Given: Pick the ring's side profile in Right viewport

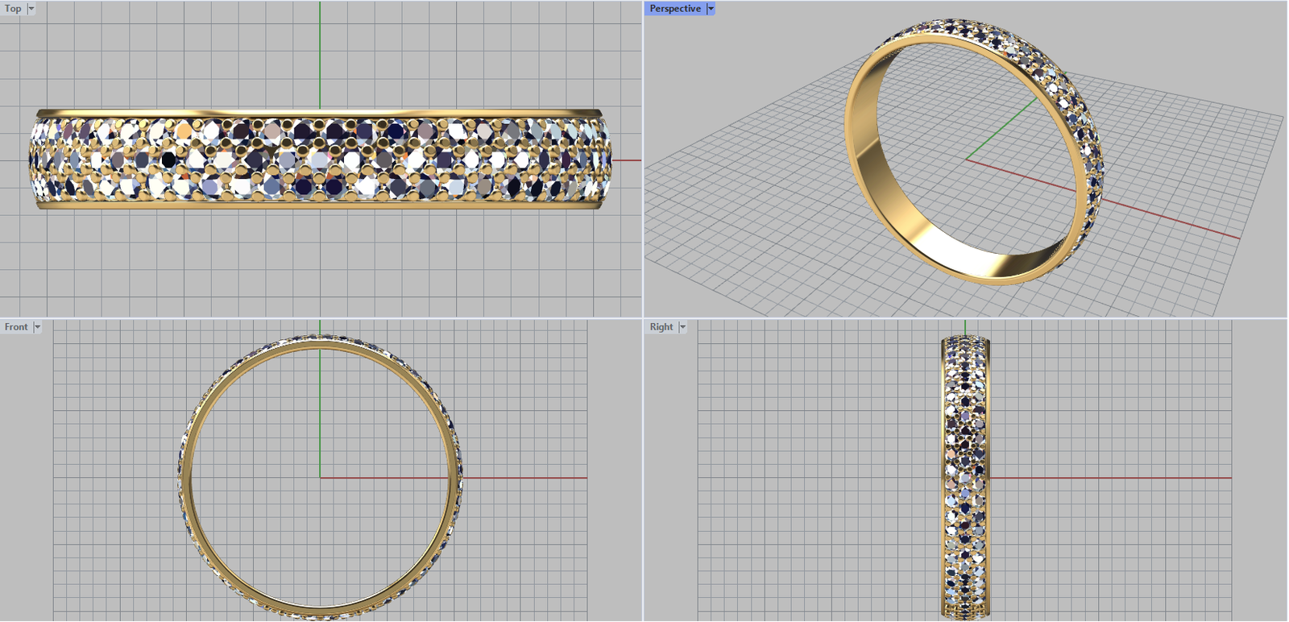Looking at the screenshot, I should (x=965, y=477).
